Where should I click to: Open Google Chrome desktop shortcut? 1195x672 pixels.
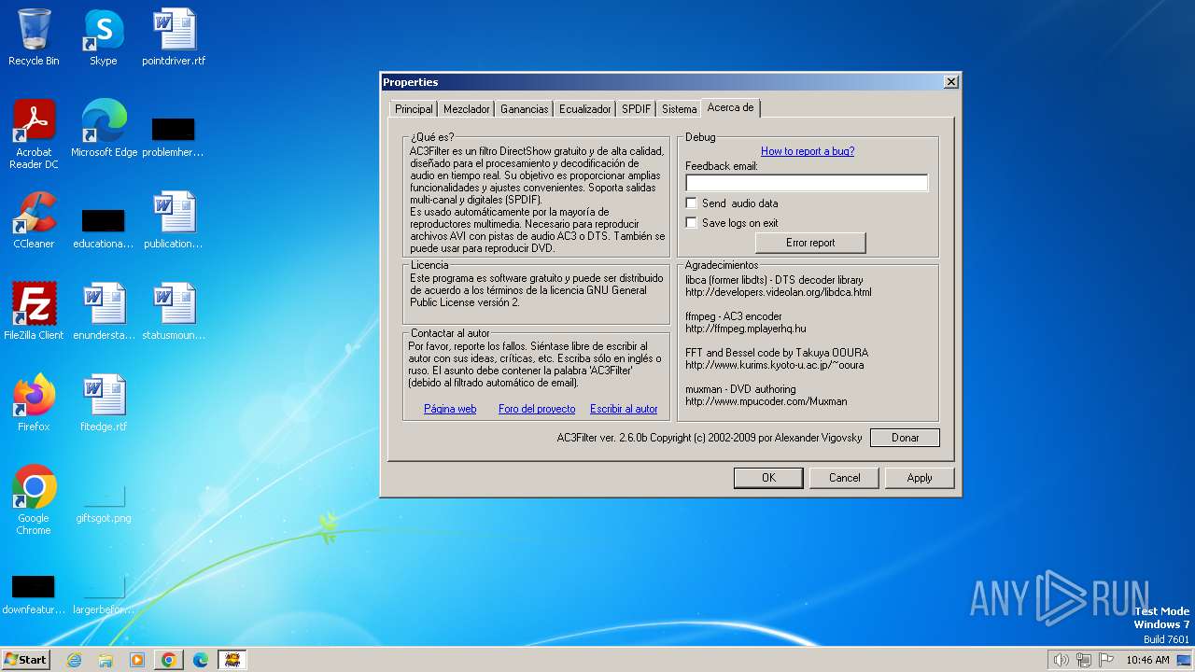34,500
